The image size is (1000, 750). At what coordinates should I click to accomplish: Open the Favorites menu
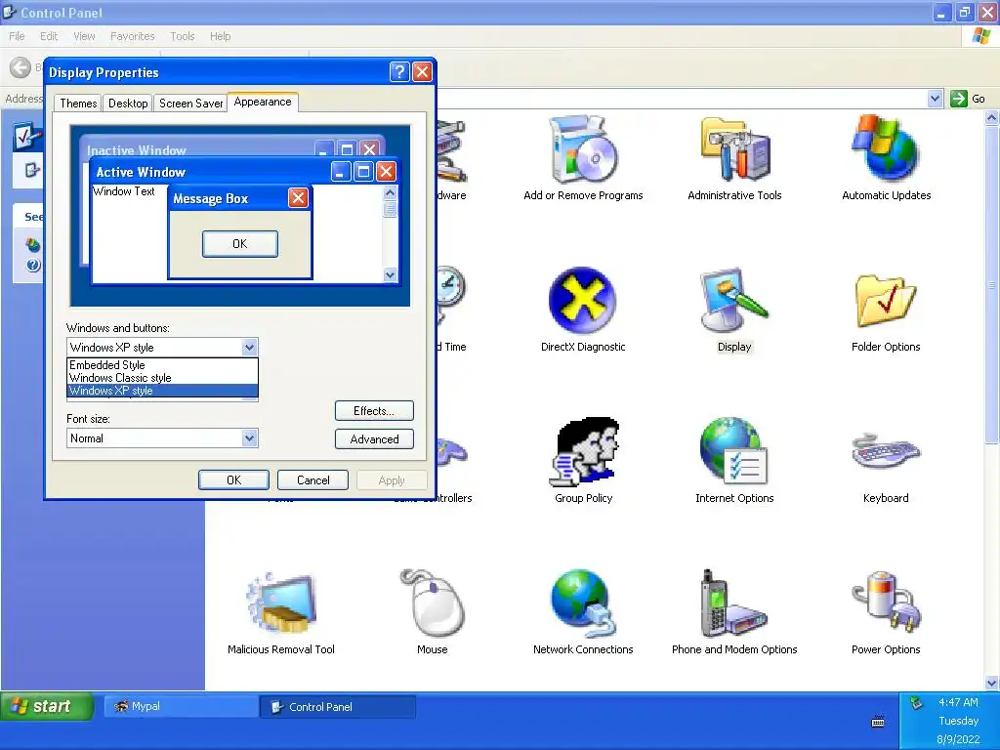click(133, 36)
